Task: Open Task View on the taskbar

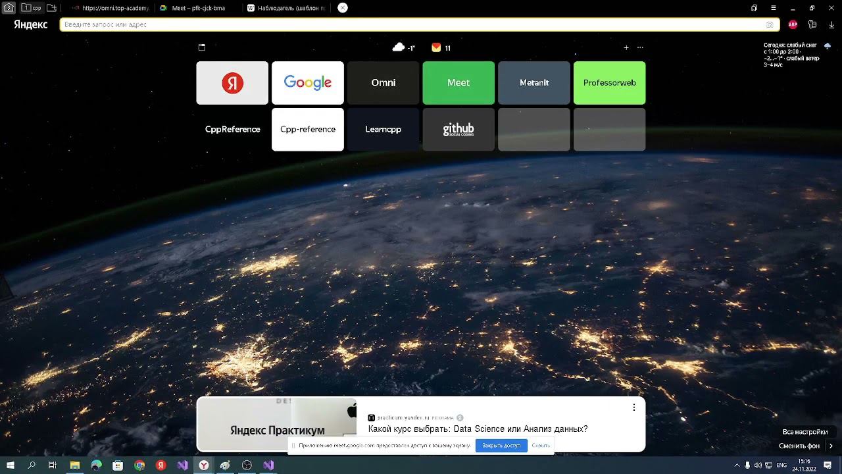Action: click(53, 465)
